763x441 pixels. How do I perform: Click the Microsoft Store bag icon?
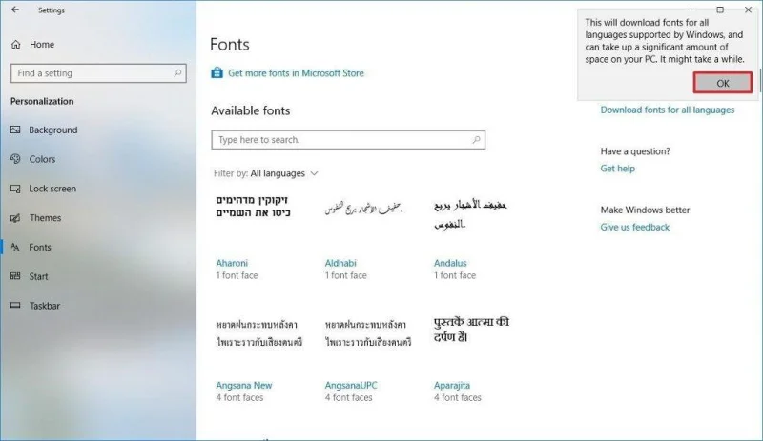pos(217,73)
